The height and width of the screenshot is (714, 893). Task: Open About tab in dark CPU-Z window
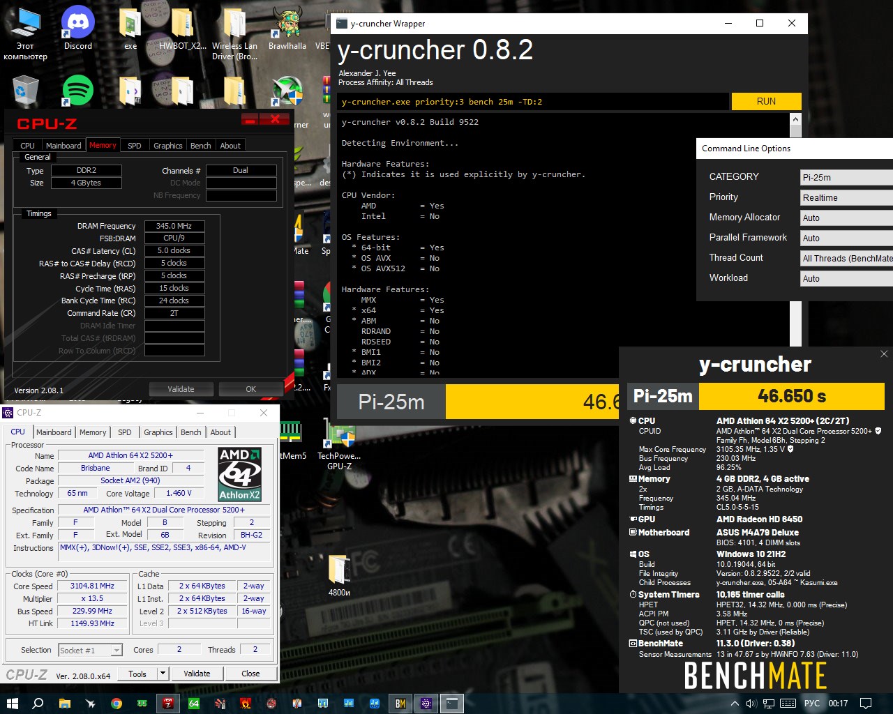coord(230,145)
